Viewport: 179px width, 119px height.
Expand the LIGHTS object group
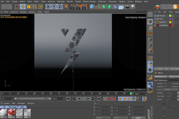[155, 22]
